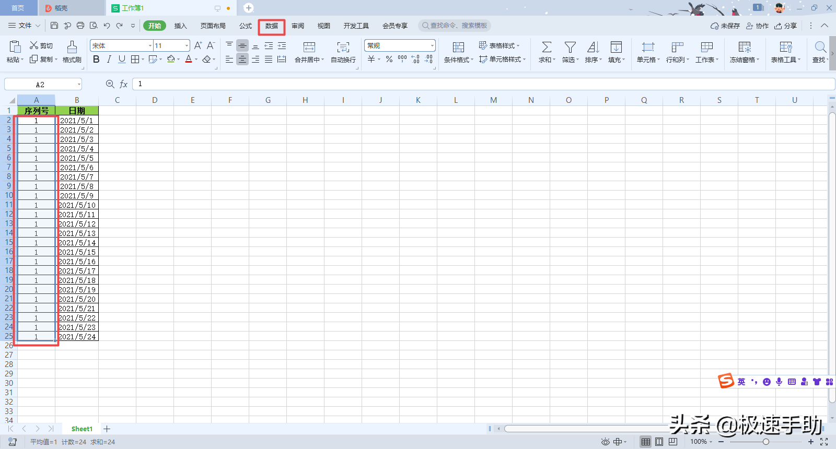Screen dimensions: 836x449
Task: Open the Table Style (表格样式) dropdown
Action: point(500,45)
